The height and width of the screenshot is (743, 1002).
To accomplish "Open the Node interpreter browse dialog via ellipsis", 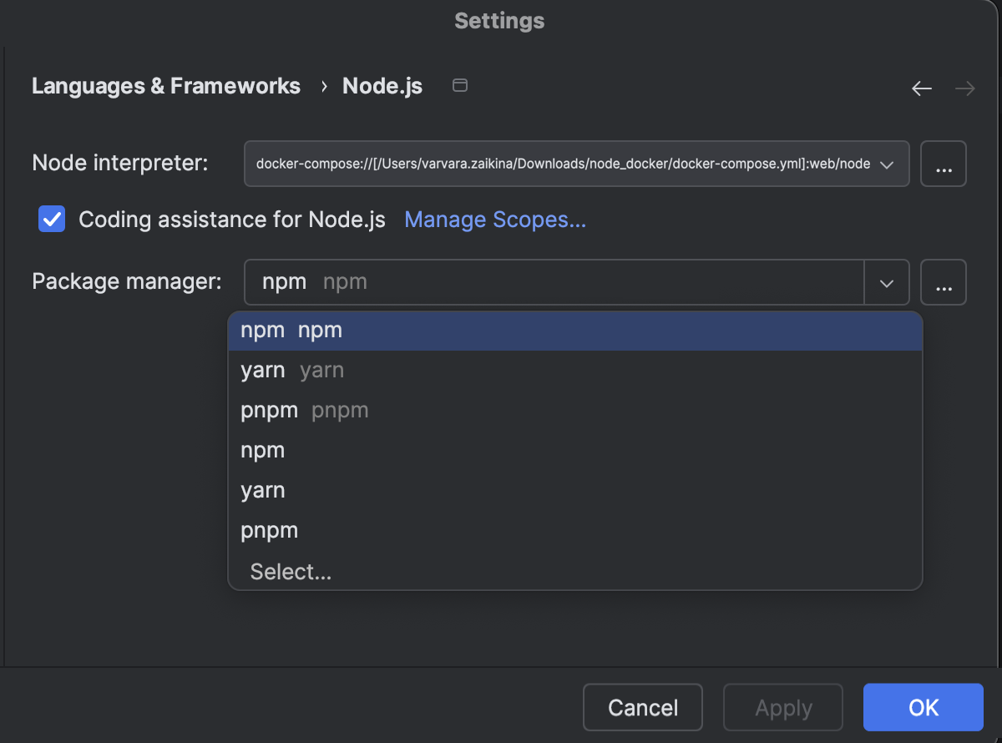I will point(943,164).
